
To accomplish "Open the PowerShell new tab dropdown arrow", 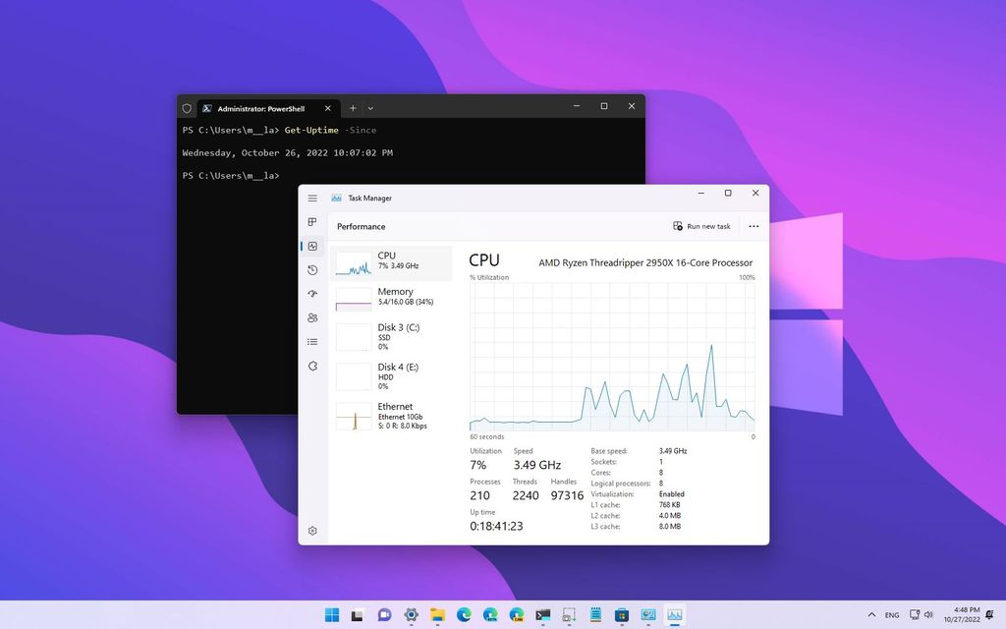I will [370, 108].
